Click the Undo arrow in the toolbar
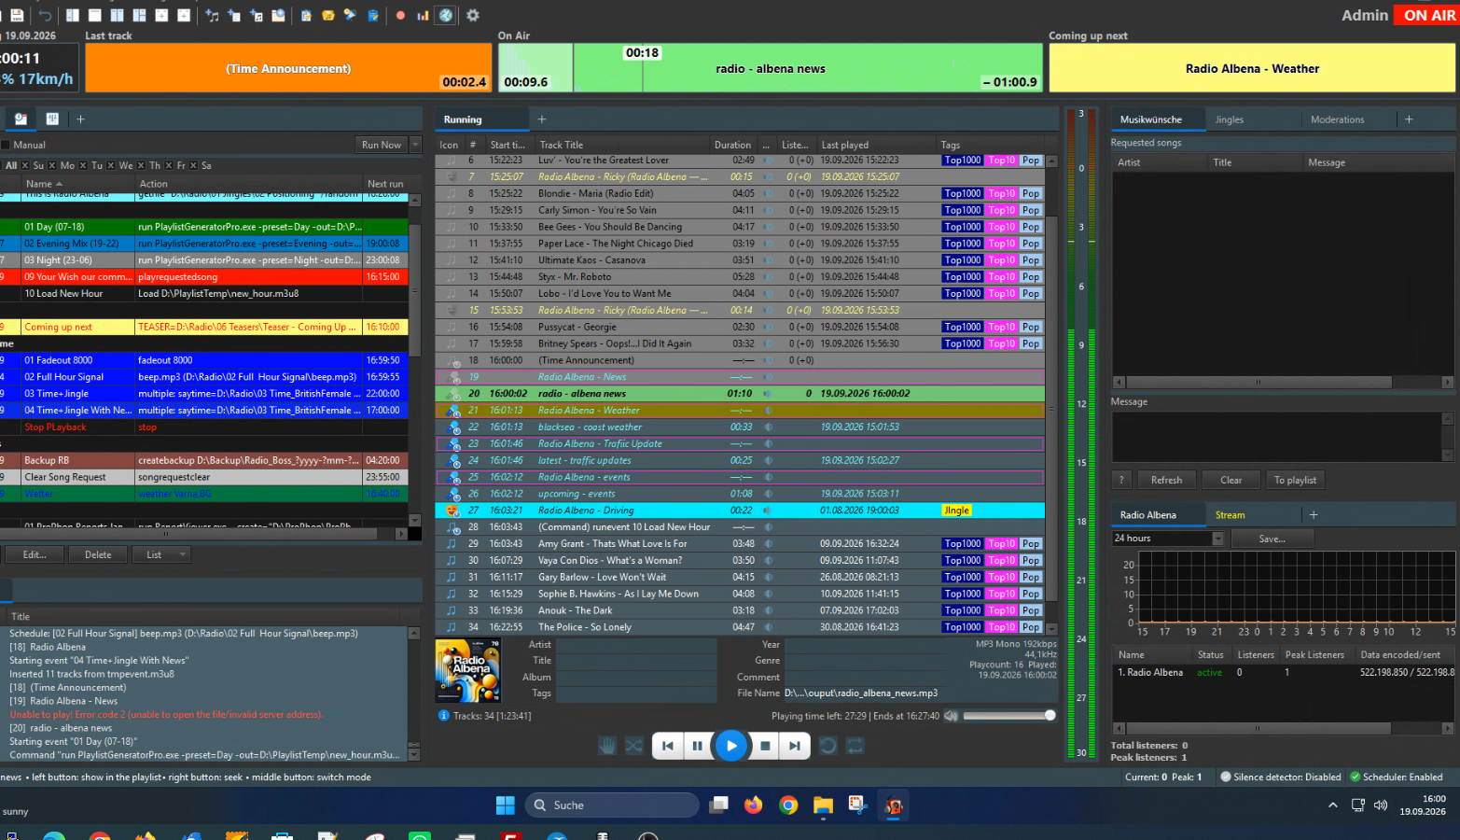Image resolution: width=1460 pixels, height=840 pixels. click(x=45, y=15)
